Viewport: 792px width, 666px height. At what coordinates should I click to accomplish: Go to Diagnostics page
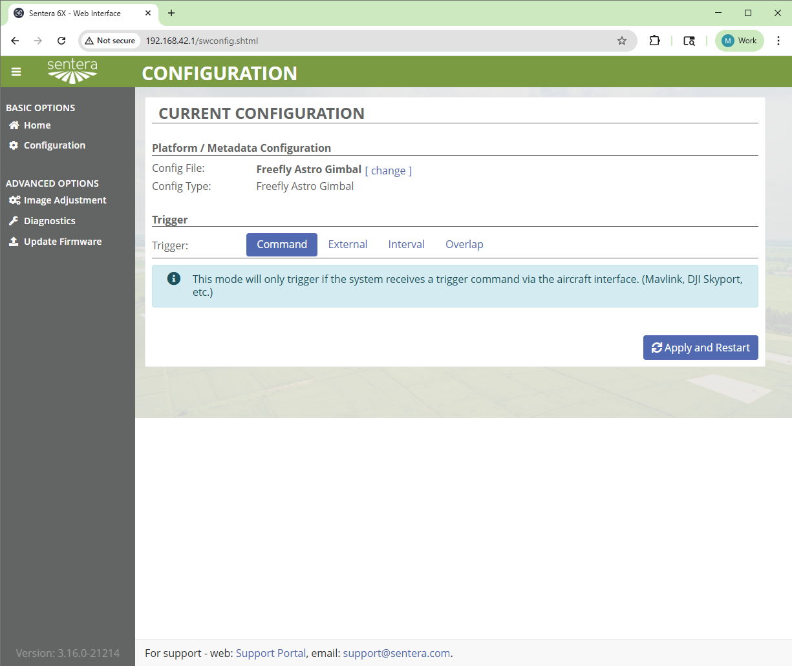point(49,221)
